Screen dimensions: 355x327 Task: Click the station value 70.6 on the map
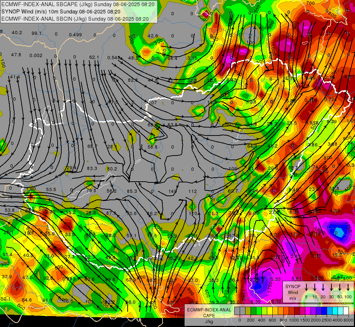(x=132, y=213)
